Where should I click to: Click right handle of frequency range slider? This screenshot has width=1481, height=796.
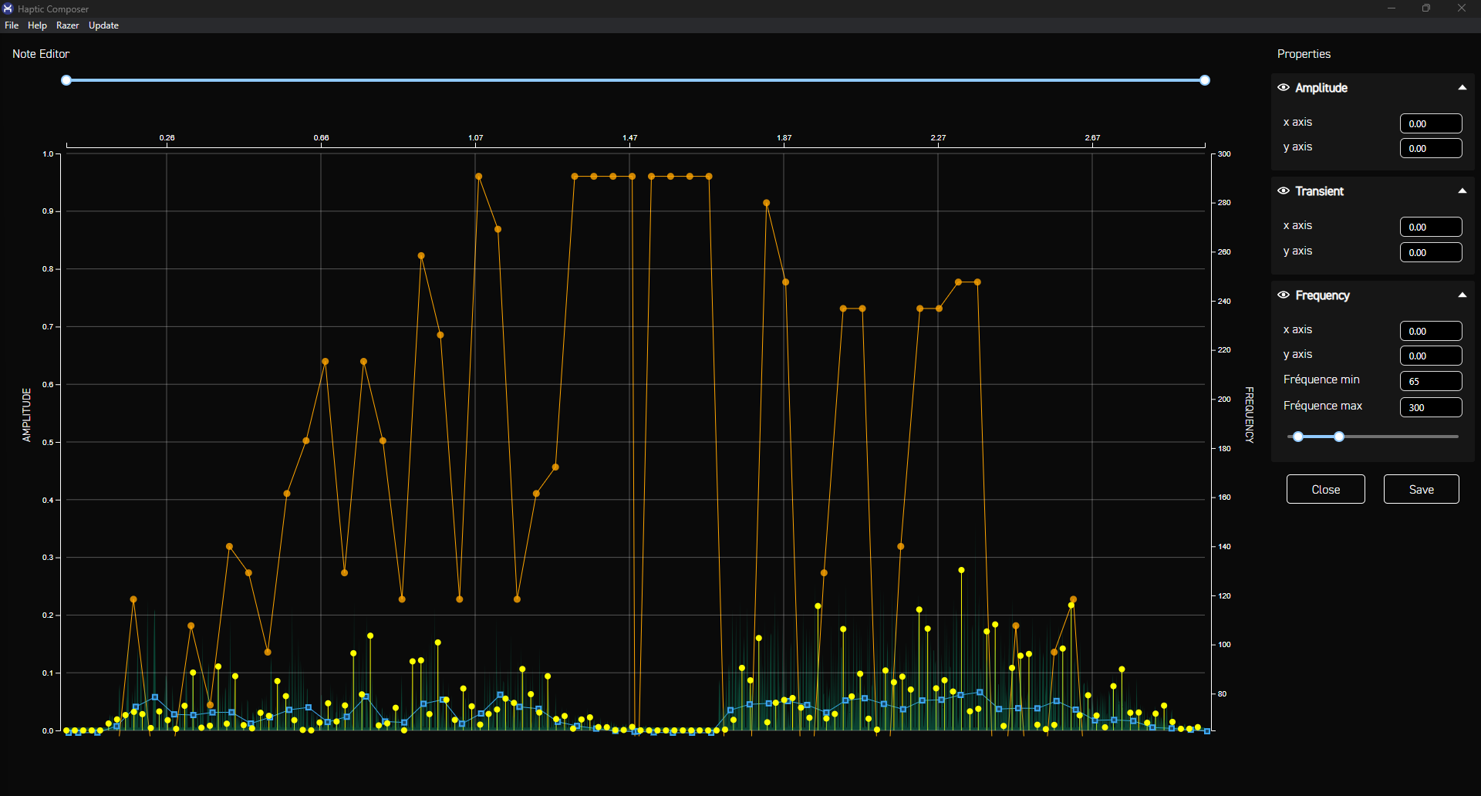tap(1339, 437)
